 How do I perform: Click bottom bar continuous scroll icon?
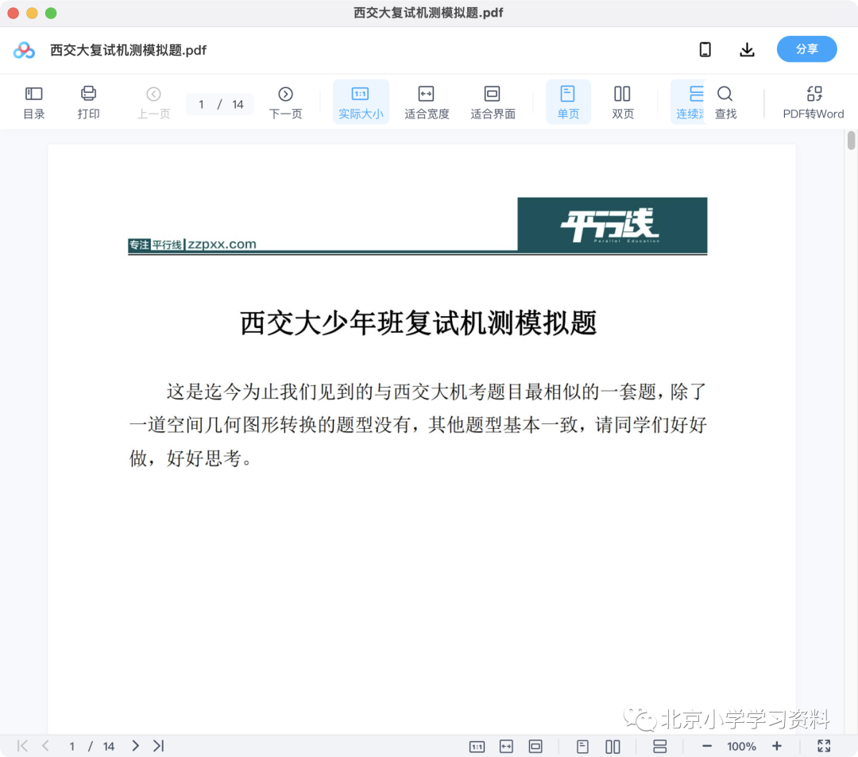point(660,746)
